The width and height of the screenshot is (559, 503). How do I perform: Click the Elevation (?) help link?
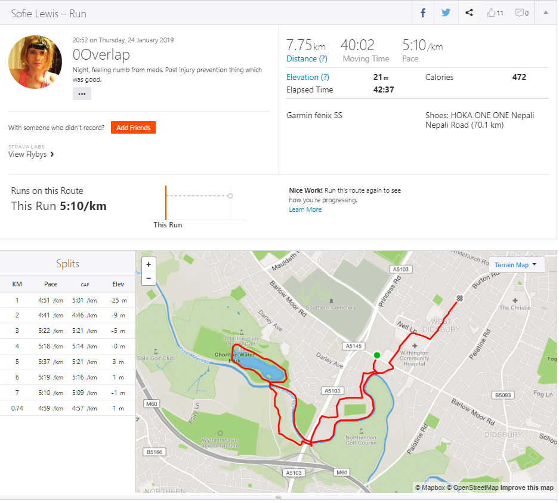[307, 77]
